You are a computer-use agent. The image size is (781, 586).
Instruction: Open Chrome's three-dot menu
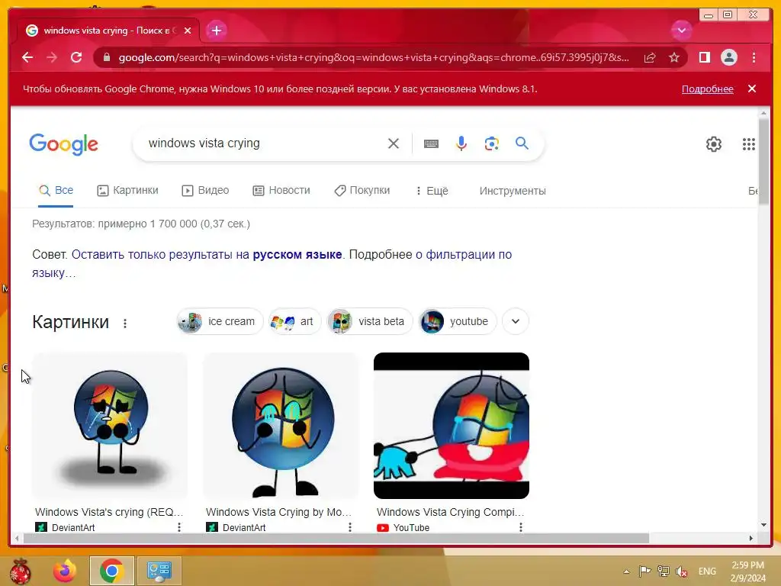(754, 57)
